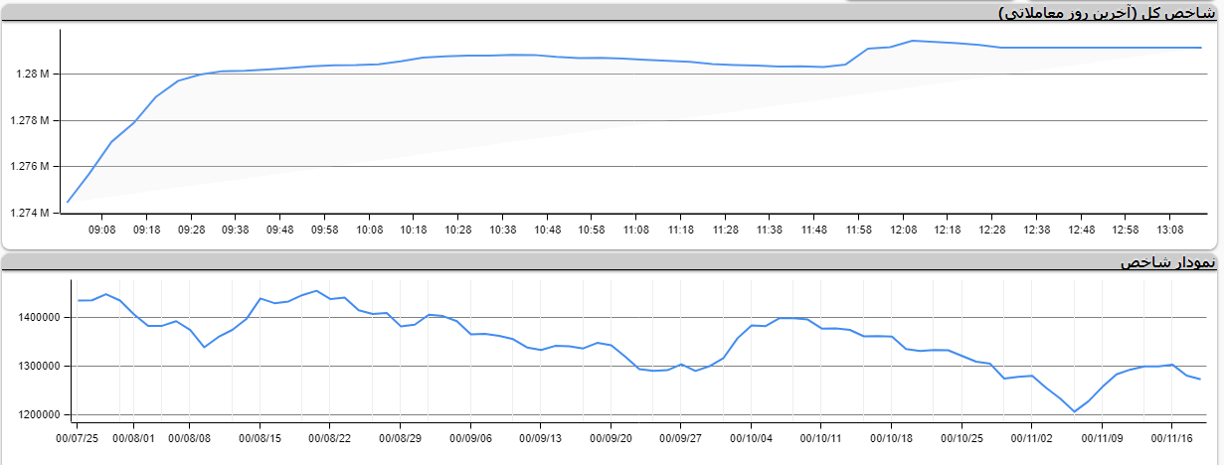This screenshot has height=465, width=1224.
Task: Click the 'شاخص کل' panel title
Action: [x=1108, y=12]
